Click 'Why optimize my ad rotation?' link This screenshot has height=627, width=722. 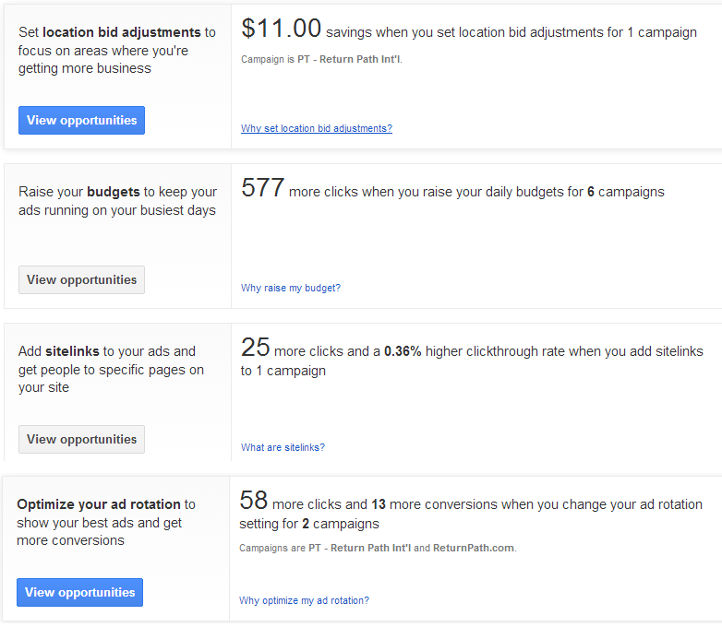point(304,600)
